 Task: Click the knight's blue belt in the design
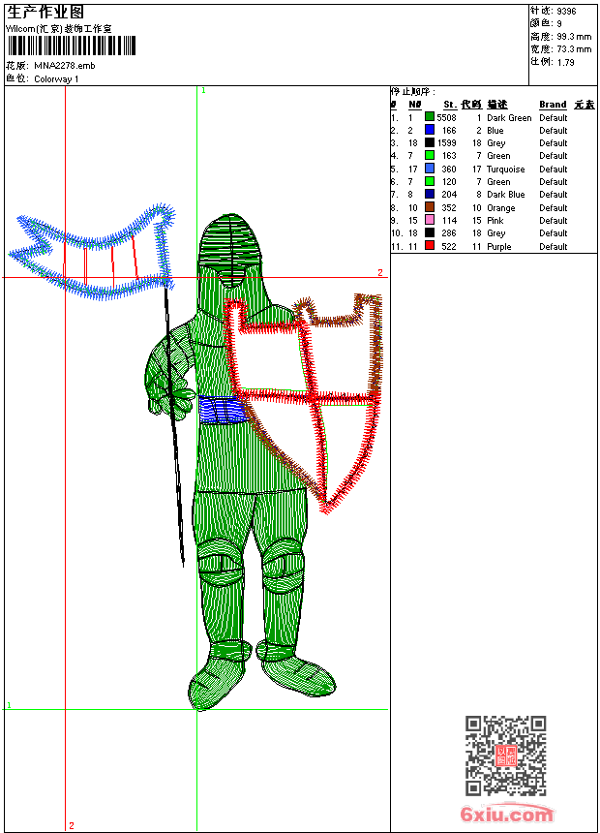pyautogui.click(x=223, y=410)
